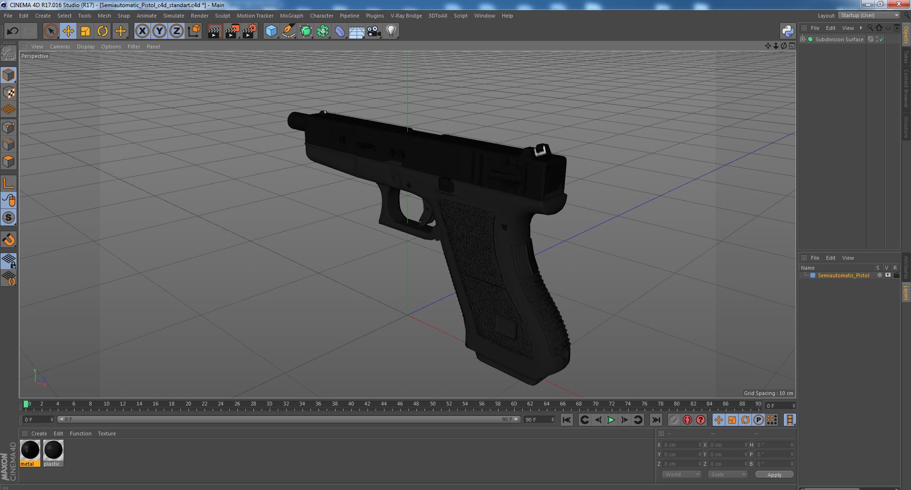Click frame 46 on the timeline
This screenshot has height=490, width=911.
(x=400, y=405)
